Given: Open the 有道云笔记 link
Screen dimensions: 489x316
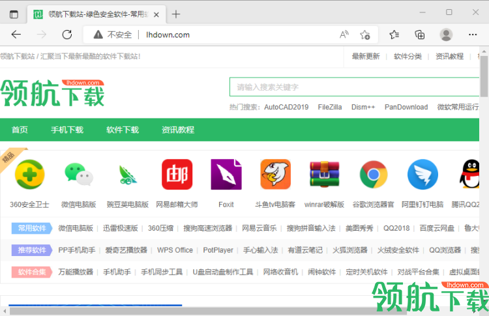Looking at the screenshot, I should click(305, 250).
